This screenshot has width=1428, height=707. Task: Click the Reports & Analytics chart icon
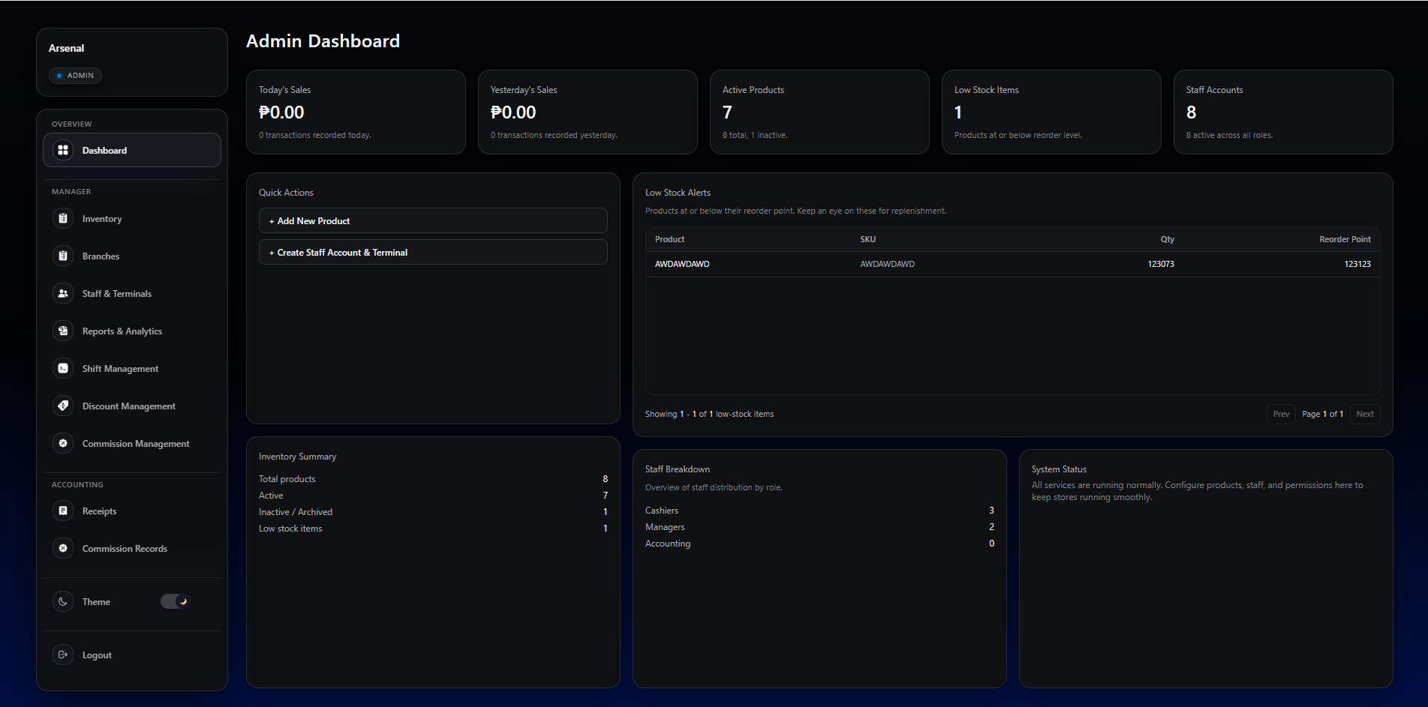click(x=63, y=331)
